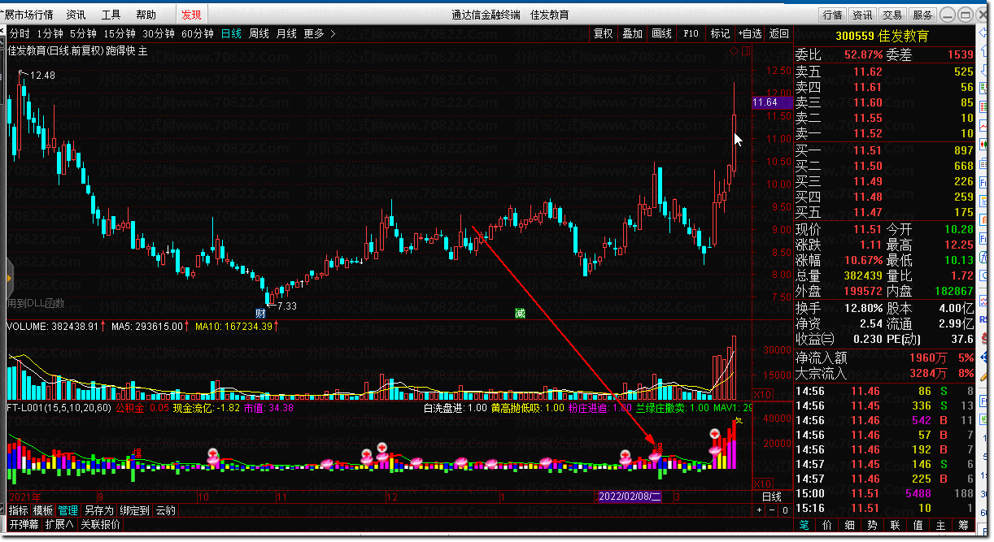994x542 pixels.
Task: Select the 细 detail tab
Action: click(850, 525)
